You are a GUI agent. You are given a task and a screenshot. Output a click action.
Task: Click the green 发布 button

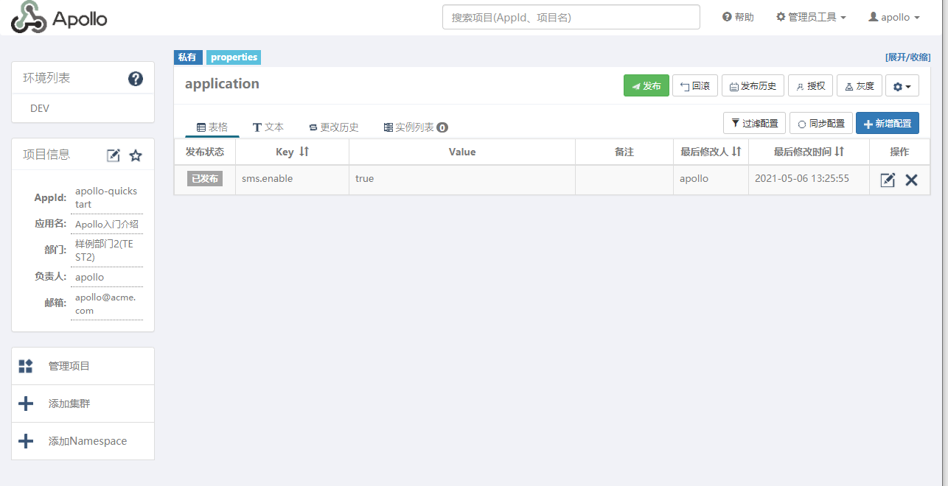(x=646, y=86)
